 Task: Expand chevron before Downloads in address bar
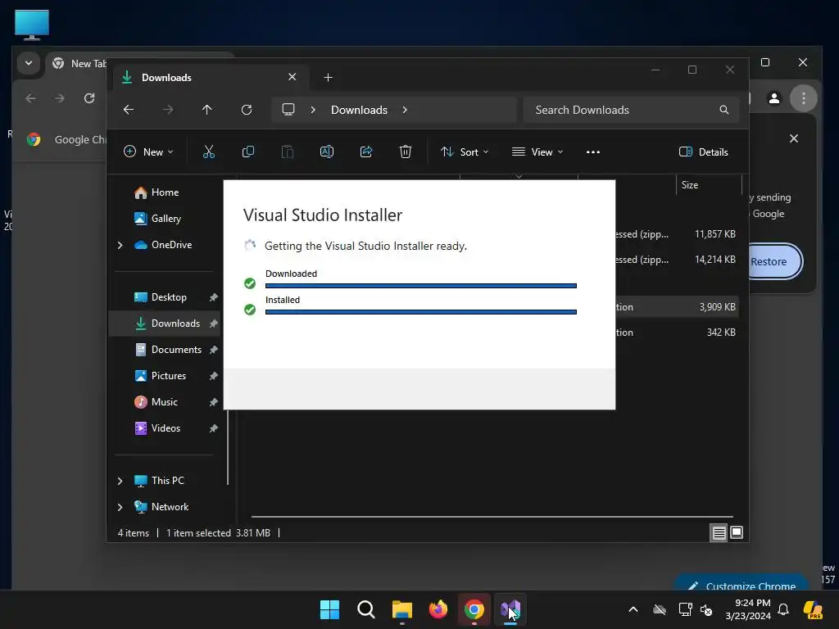tap(313, 110)
